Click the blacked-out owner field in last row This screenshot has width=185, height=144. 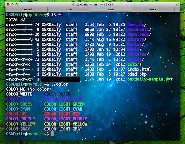(x=60, y=79)
